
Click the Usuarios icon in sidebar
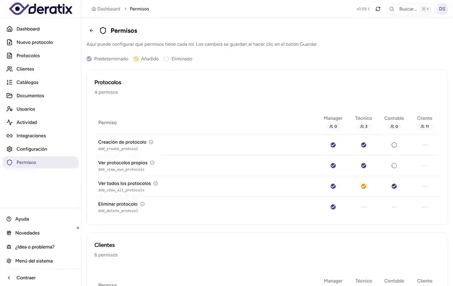pos(10,109)
